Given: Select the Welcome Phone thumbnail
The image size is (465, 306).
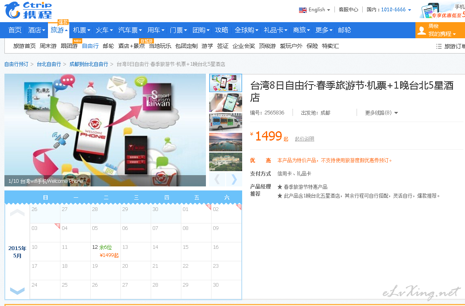Looking at the screenshot, I should [225, 83].
